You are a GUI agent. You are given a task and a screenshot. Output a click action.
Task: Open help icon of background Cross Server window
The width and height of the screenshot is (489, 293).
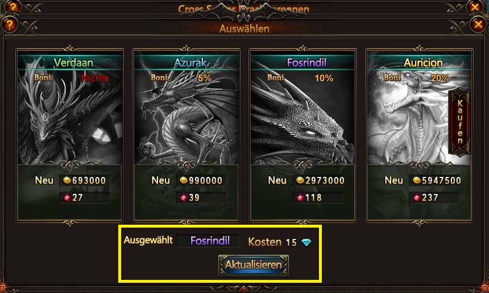click(x=13, y=6)
